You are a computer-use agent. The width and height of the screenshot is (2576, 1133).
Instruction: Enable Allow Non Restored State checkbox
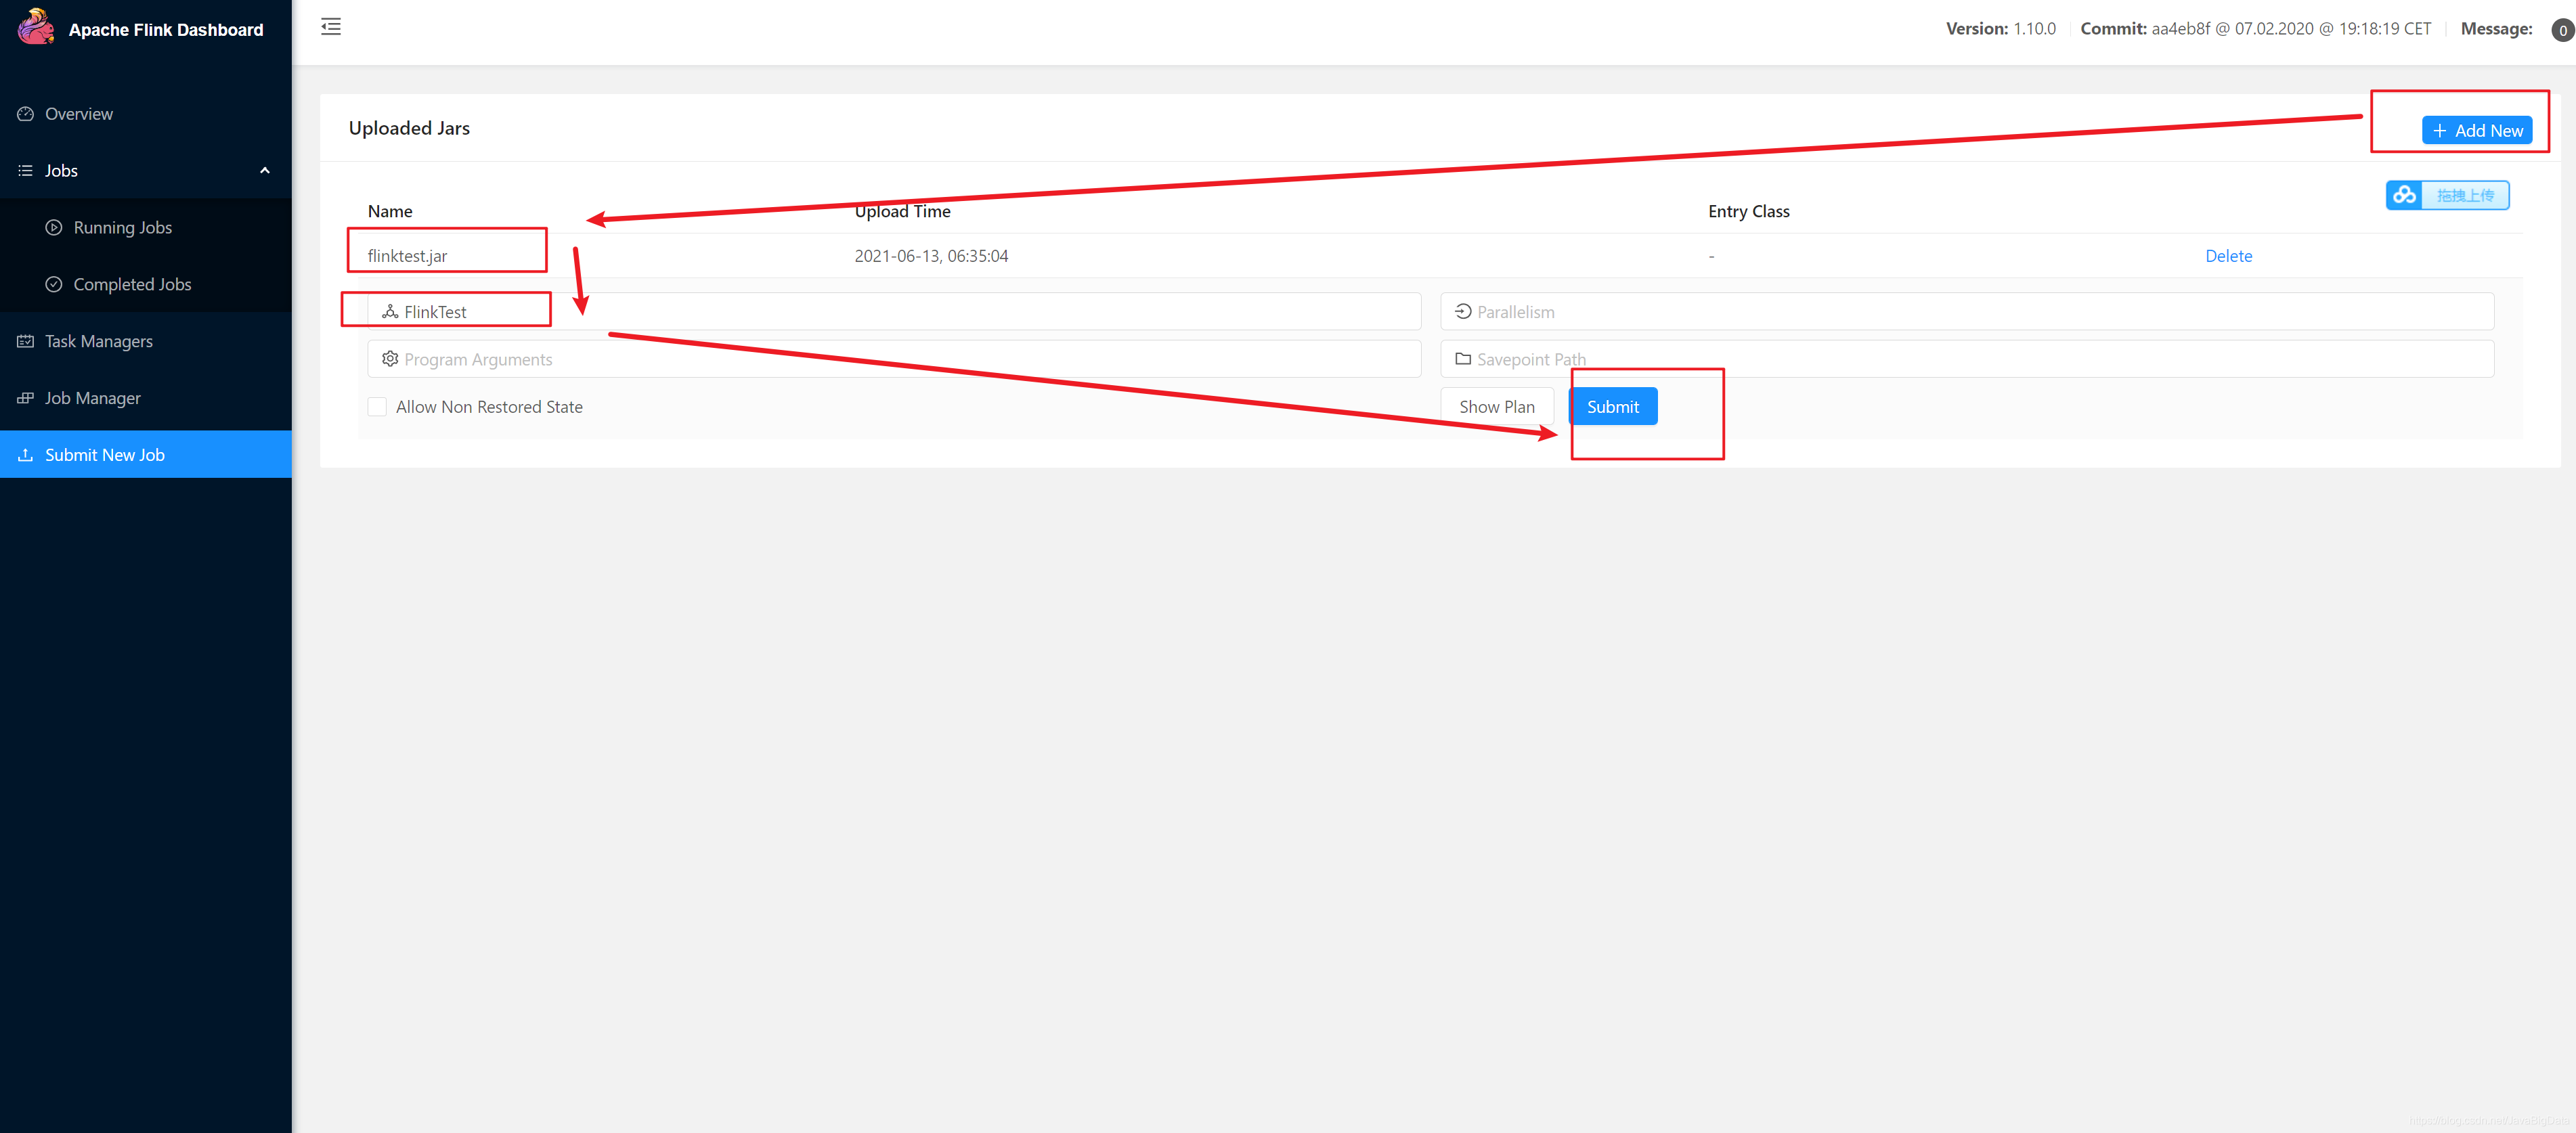tap(377, 407)
